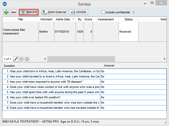Click the answer for question 1

click(133, 71)
